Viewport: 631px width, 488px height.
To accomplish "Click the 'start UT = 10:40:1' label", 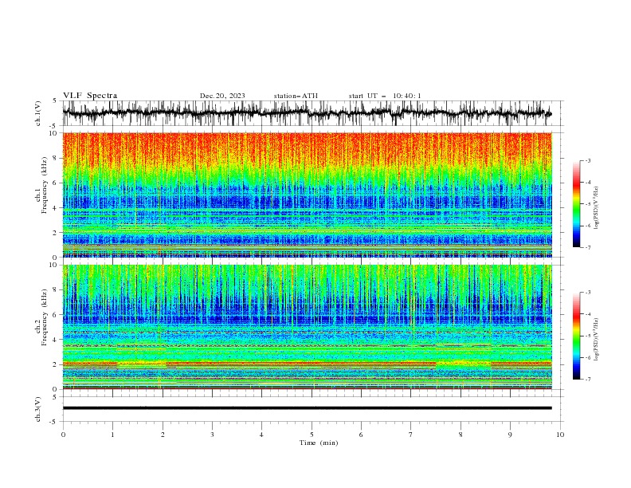I will (384, 96).
